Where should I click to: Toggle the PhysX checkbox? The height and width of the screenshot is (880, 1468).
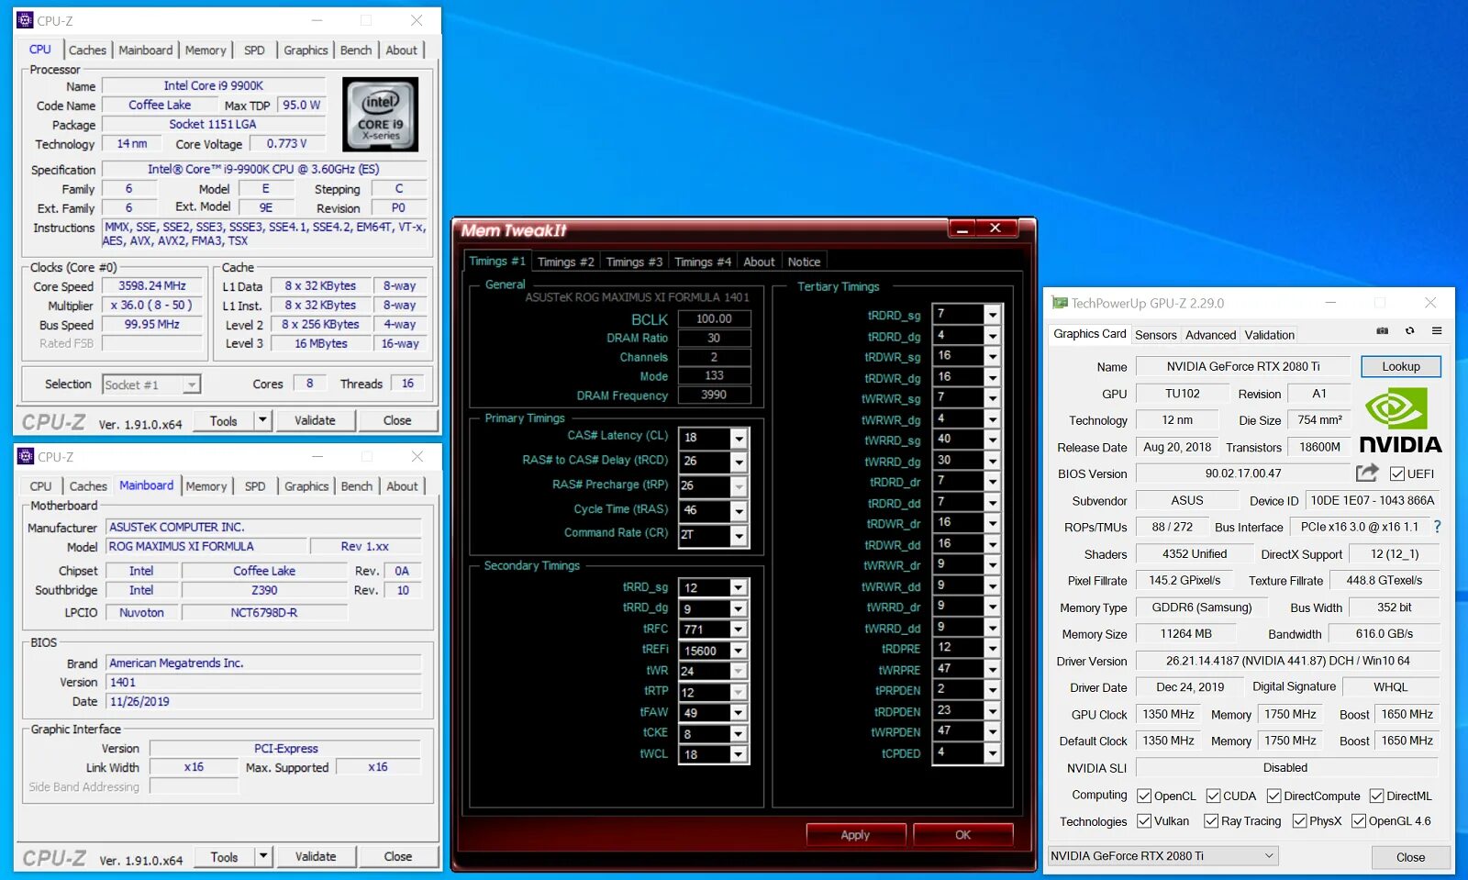click(1299, 820)
